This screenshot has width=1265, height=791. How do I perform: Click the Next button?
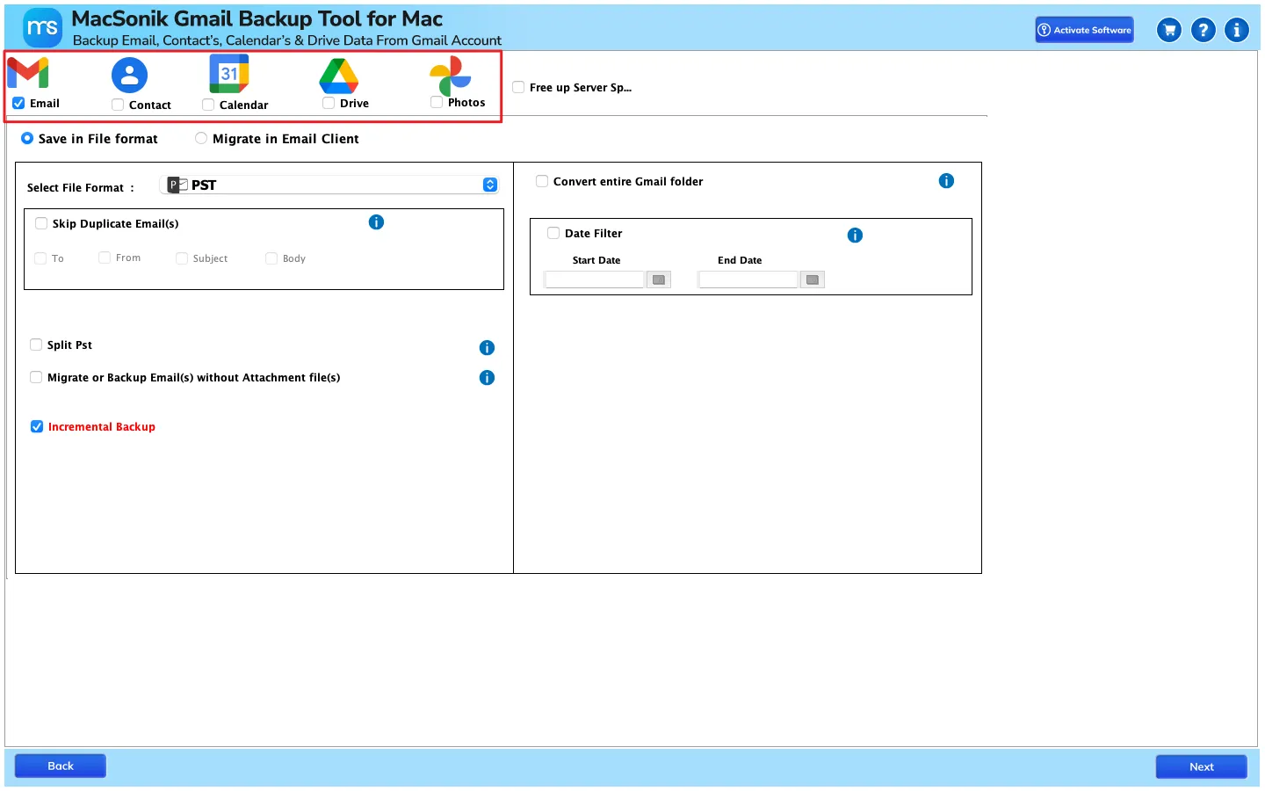[x=1202, y=767]
